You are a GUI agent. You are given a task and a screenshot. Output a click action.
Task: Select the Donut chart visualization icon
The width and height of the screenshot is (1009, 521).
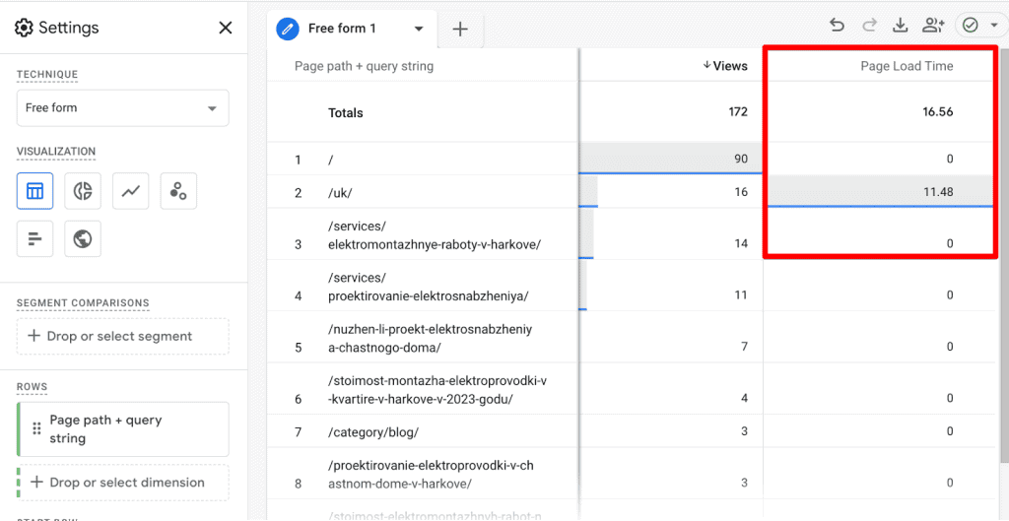[83, 191]
